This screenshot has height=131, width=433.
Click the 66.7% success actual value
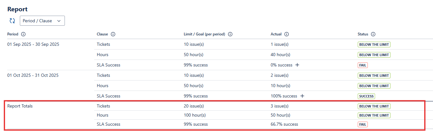pos(284,124)
